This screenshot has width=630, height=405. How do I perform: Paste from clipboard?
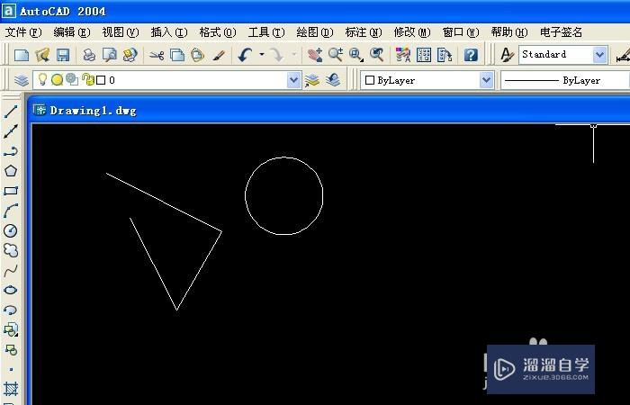click(197, 55)
